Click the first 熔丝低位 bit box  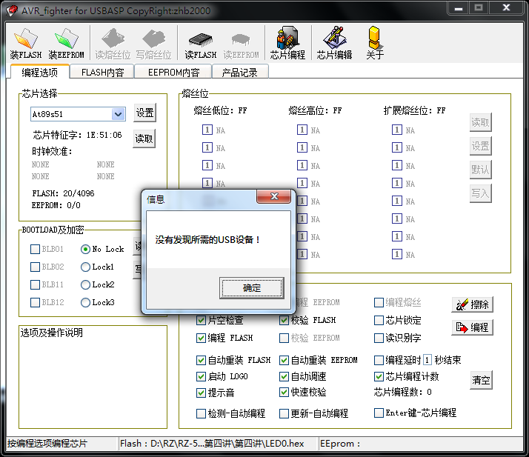click(x=207, y=130)
